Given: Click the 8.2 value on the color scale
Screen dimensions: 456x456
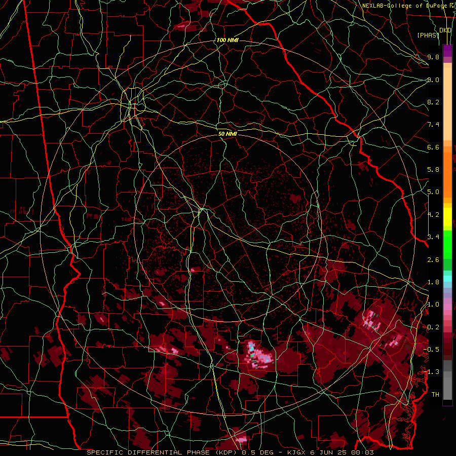Looking at the screenshot, I should click(x=433, y=102).
